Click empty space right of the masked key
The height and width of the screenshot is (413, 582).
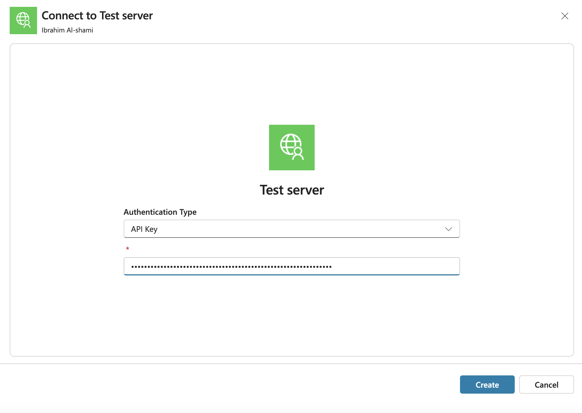pos(396,266)
